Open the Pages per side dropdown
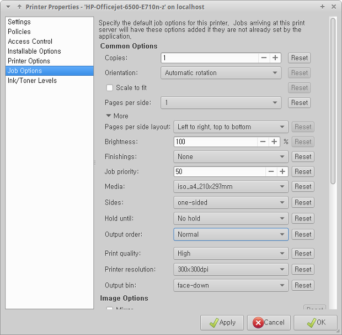 coord(221,103)
